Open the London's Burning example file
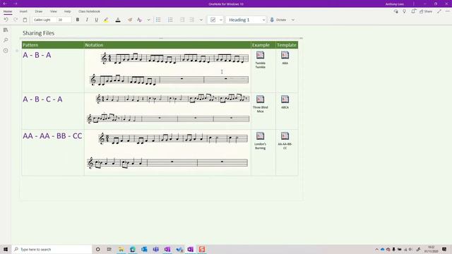Image resolution: width=452 pixels, height=254 pixels. click(261, 140)
